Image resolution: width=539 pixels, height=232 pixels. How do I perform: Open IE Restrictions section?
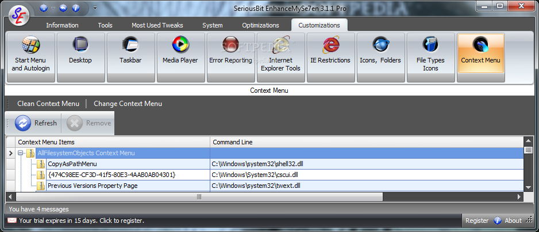(x=330, y=58)
